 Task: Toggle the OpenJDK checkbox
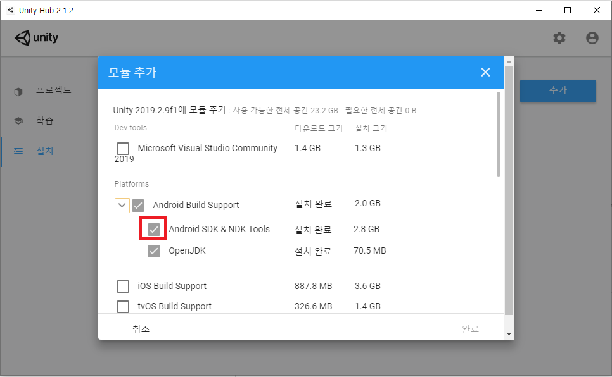pyautogui.click(x=154, y=251)
